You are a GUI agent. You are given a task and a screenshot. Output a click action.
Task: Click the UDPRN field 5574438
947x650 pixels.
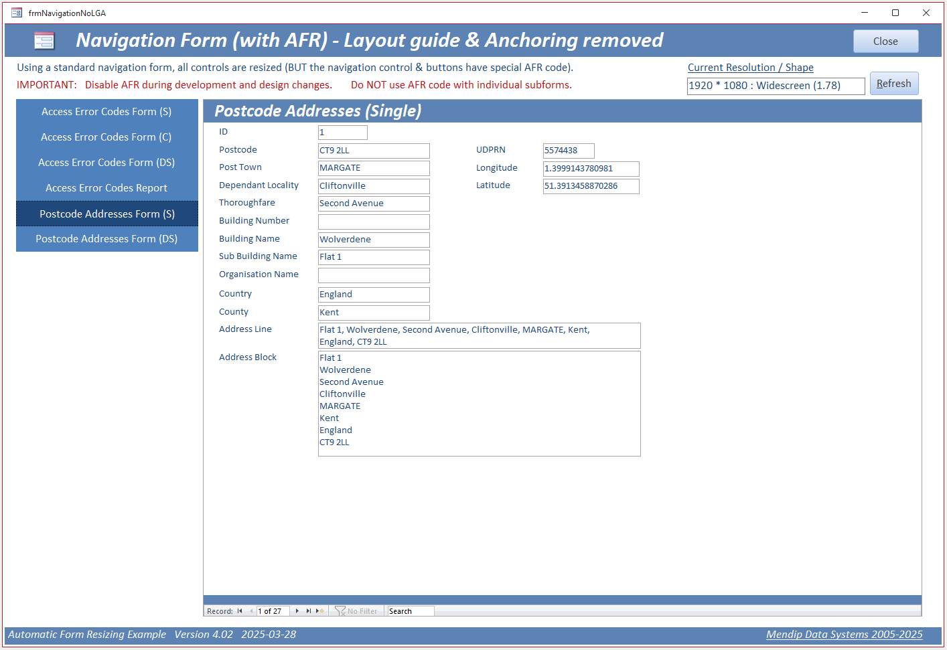[569, 151]
